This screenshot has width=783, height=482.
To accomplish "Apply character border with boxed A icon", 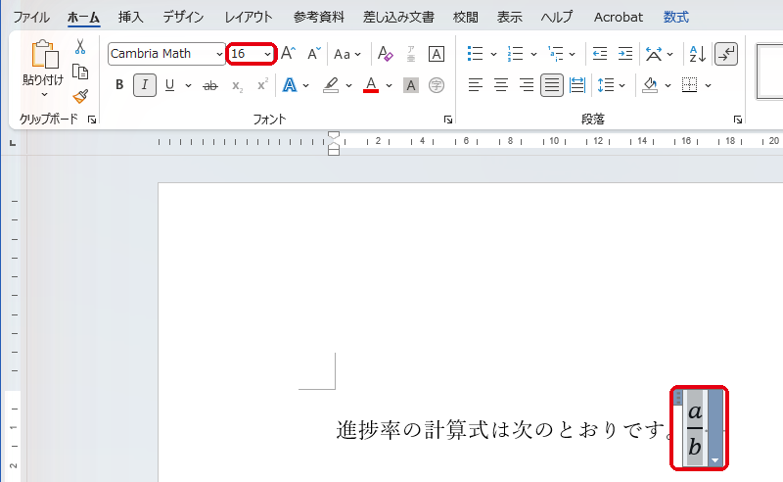I will [437, 54].
